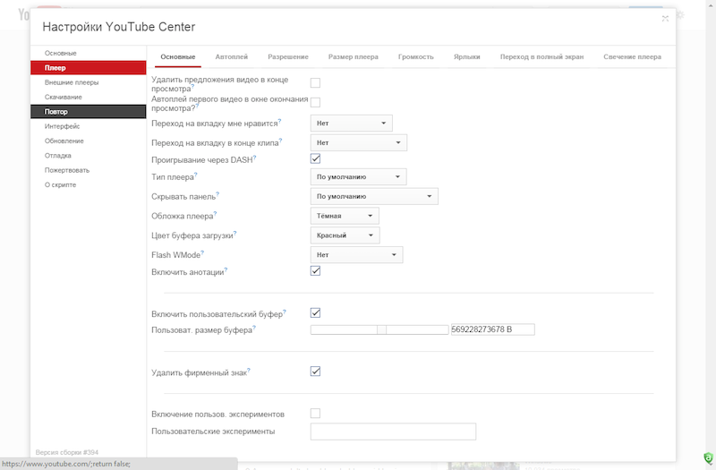Image resolution: width=716 pixels, height=470 pixels.
Task: Uncheck Включить пользовательский буфер checkbox
Action: 315,312
